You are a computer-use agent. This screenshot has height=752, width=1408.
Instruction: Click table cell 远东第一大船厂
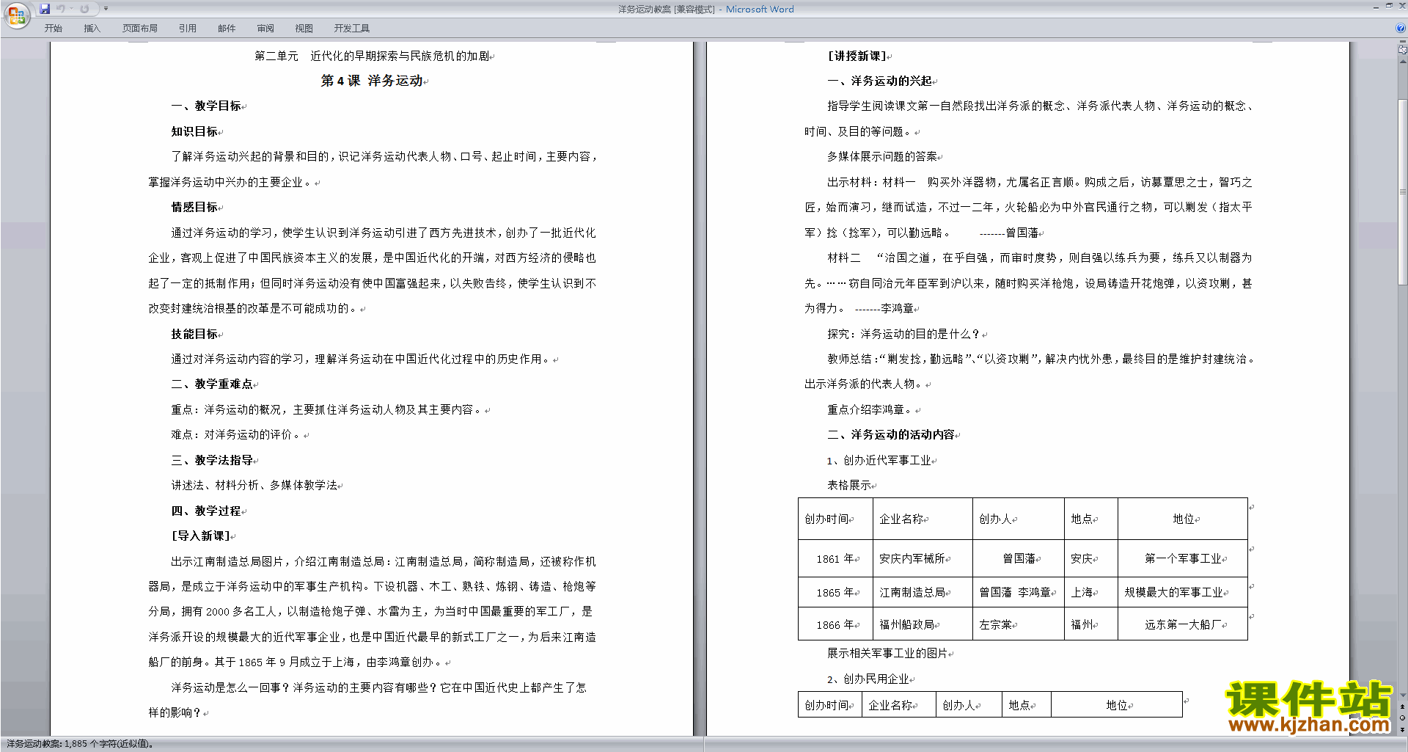point(1183,624)
